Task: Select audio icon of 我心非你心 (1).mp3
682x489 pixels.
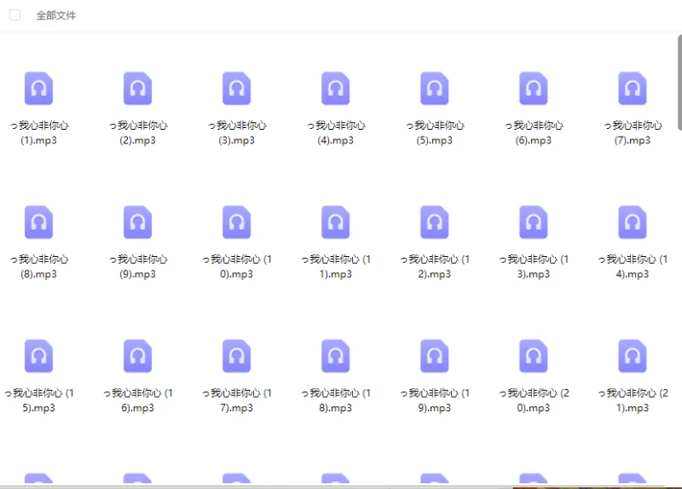Action: click(x=38, y=89)
